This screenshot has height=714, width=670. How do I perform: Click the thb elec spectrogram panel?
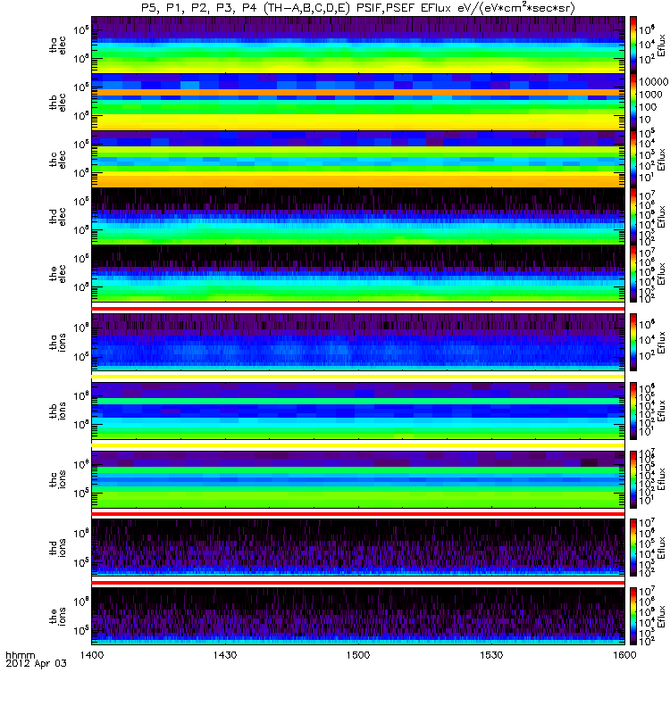coord(358,102)
